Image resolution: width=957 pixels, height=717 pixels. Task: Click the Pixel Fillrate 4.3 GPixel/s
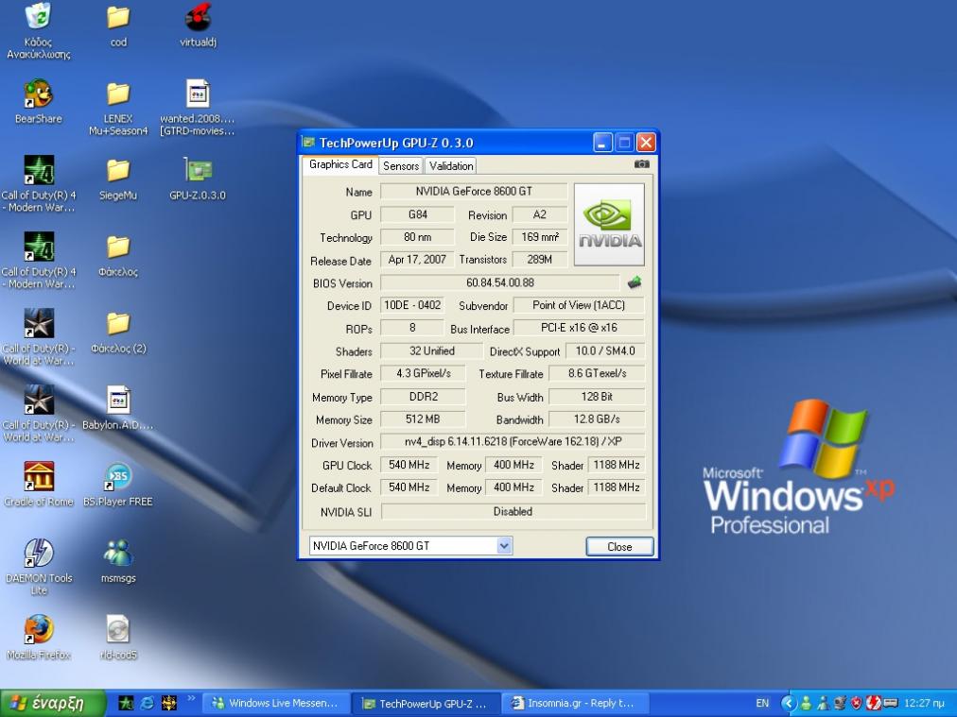click(x=423, y=373)
